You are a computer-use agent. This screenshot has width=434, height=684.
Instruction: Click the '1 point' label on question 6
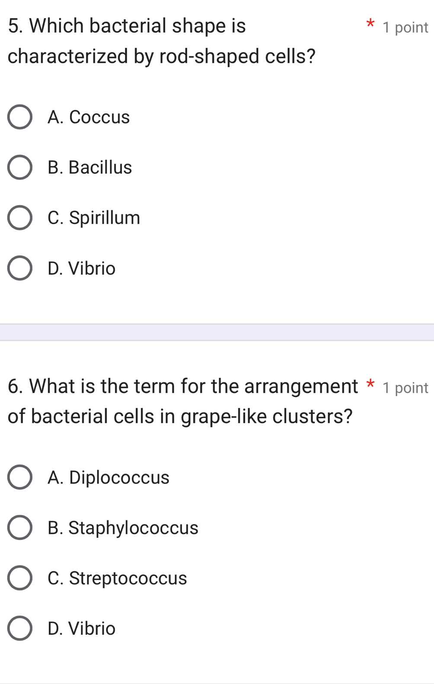(x=405, y=387)
